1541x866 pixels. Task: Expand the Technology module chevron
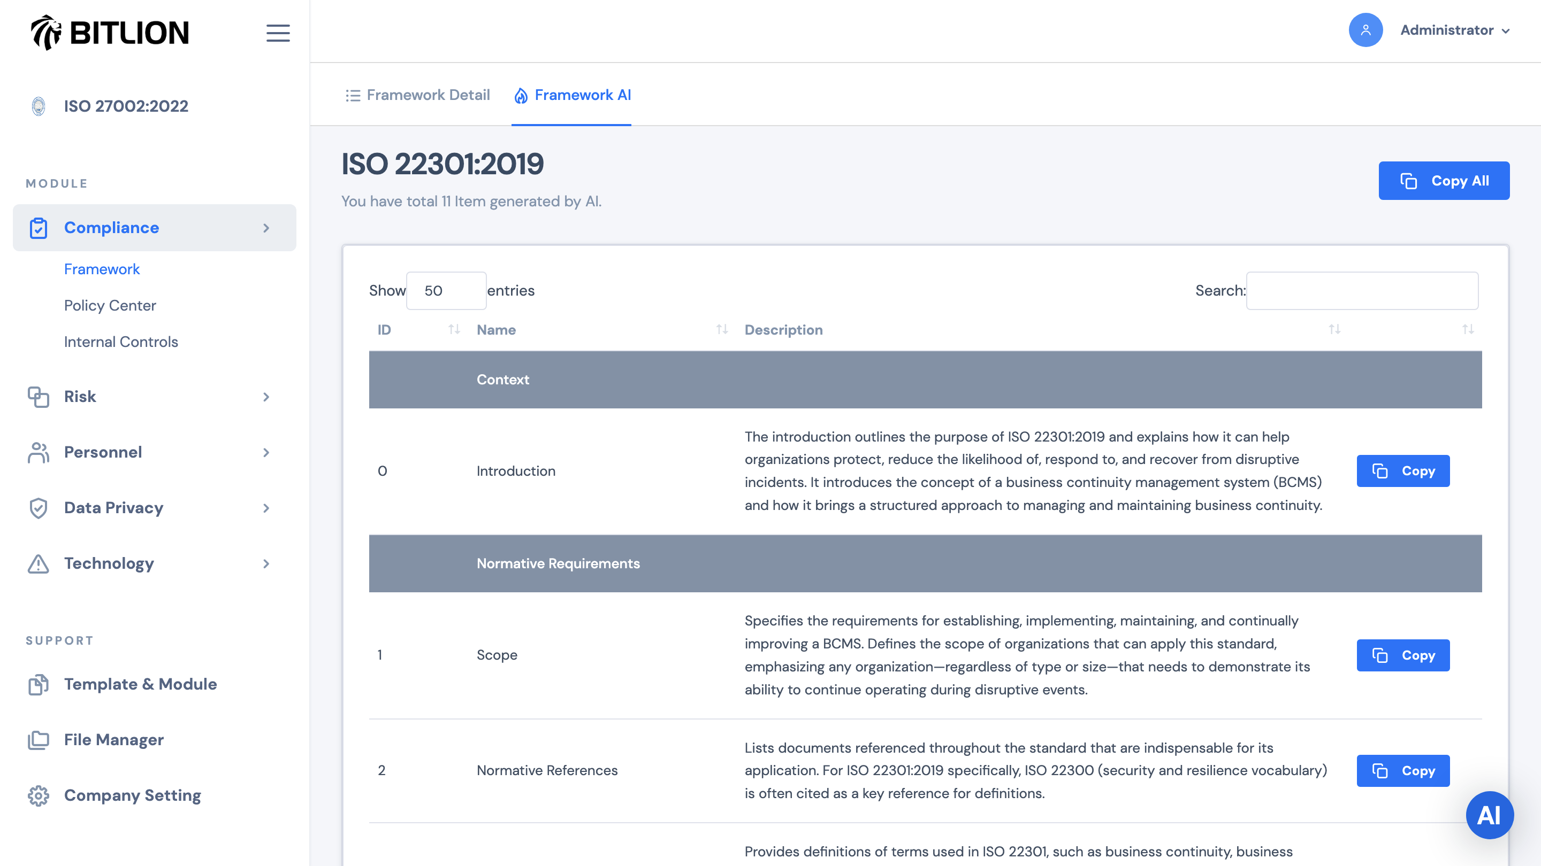tap(266, 563)
